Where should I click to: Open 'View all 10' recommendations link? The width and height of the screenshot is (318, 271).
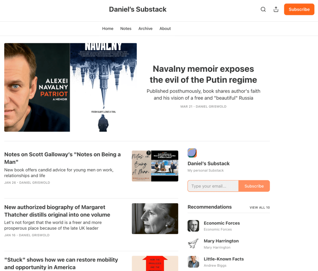[x=260, y=208]
